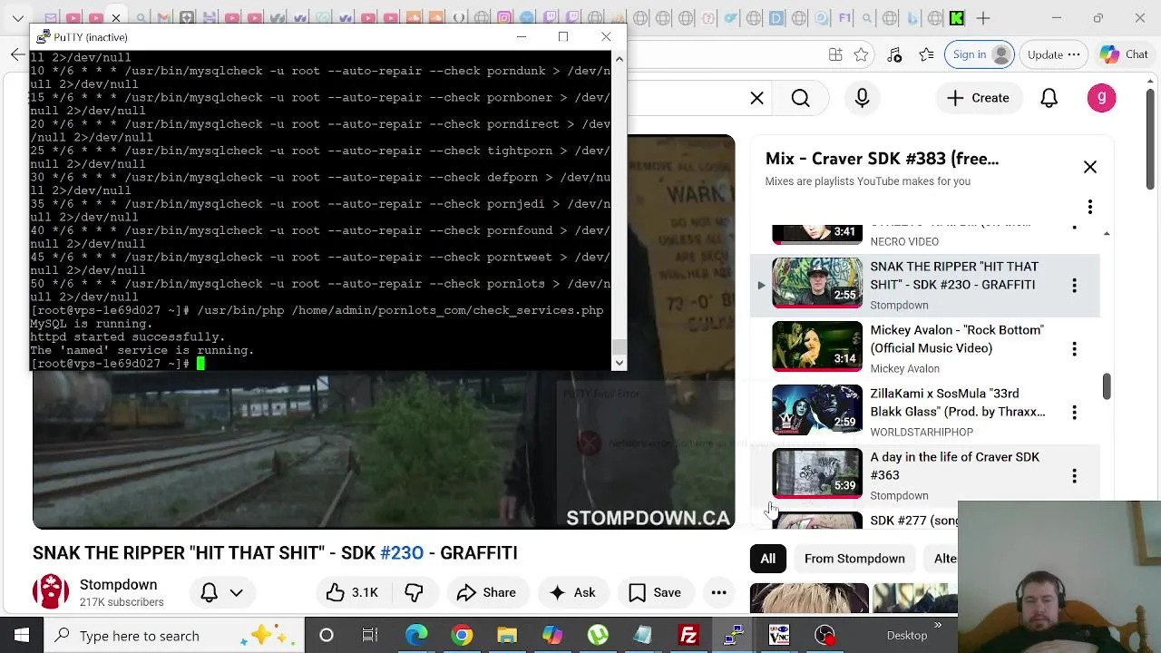1161x653 pixels.
Task: Click the Ask button
Action: [x=572, y=593]
